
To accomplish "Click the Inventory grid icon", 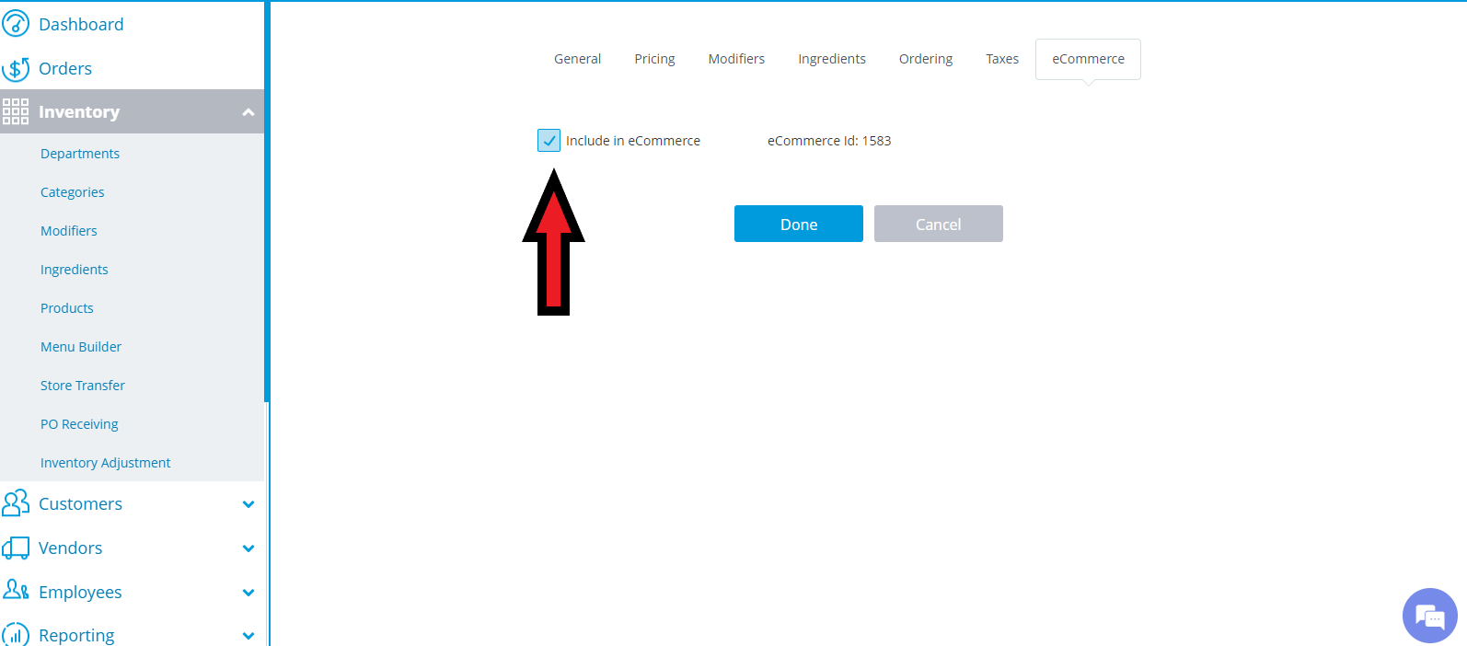I will pos(16,111).
